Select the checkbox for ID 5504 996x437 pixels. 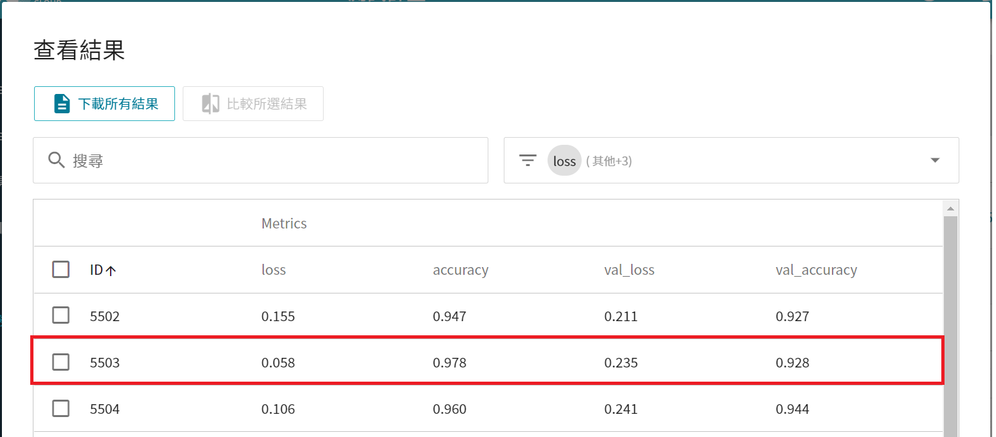point(60,409)
